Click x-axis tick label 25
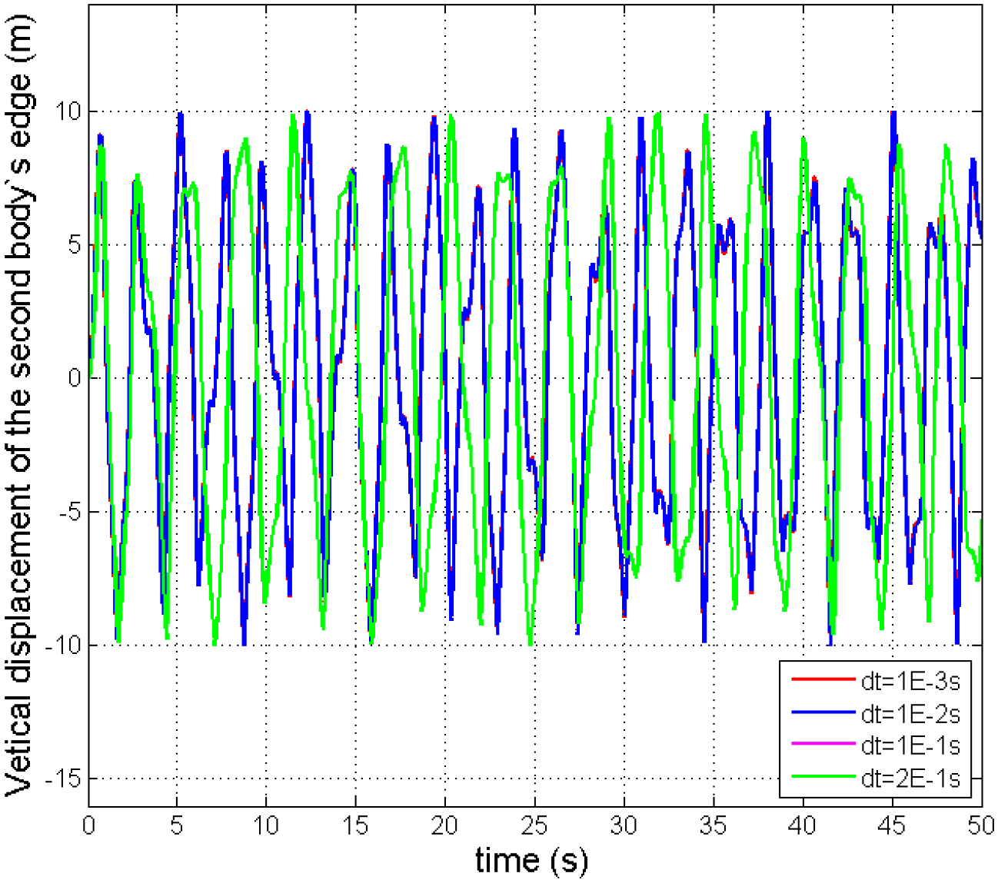 (534, 826)
